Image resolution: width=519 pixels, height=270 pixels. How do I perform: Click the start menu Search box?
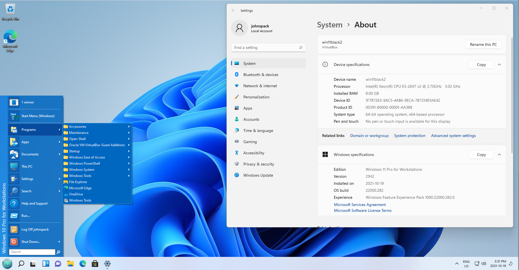(x=32, y=252)
